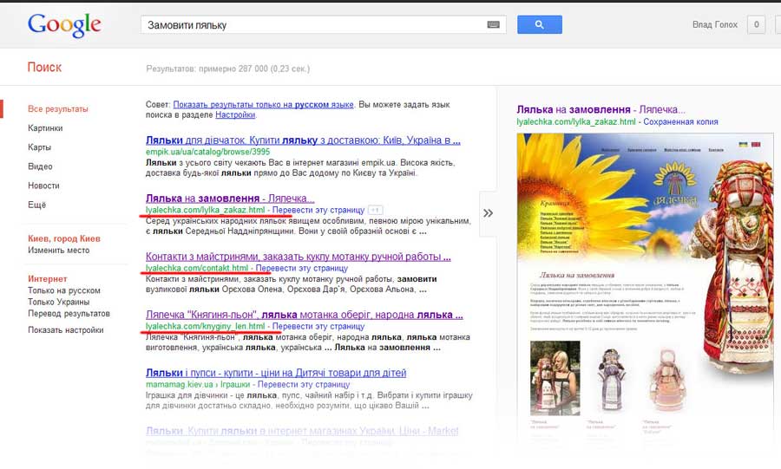The width and height of the screenshot is (781, 469).
Task: Filter by 'Только на русском'
Action: click(64, 290)
